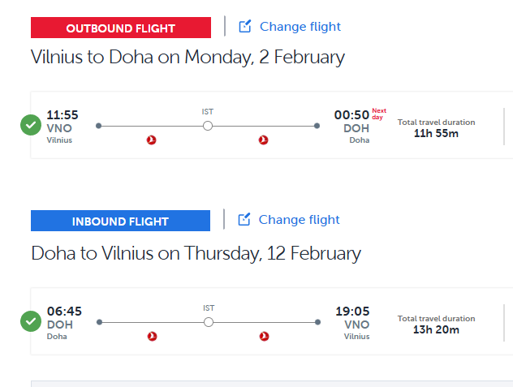Click the 11h 55m total travel duration

(x=436, y=133)
